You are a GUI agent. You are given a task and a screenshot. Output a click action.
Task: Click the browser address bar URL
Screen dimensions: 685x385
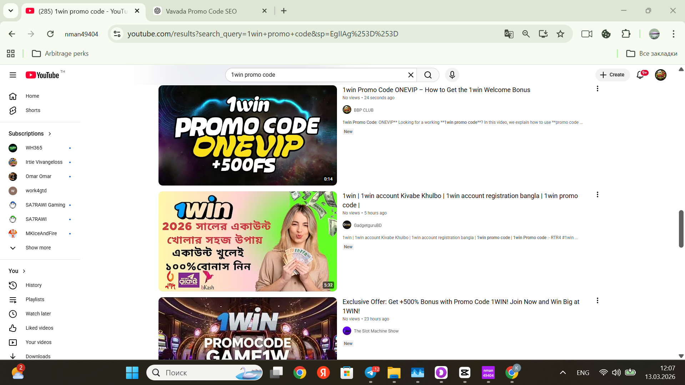[263, 34]
